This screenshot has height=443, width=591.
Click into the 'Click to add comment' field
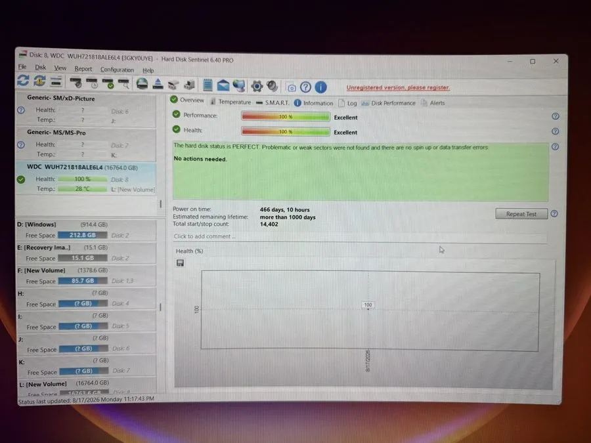click(x=360, y=236)
